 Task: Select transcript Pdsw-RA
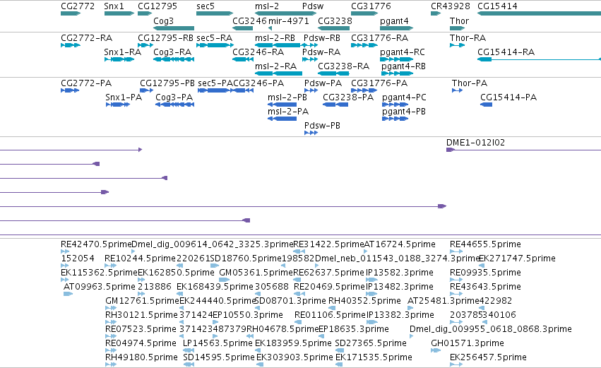coord(310,59)
